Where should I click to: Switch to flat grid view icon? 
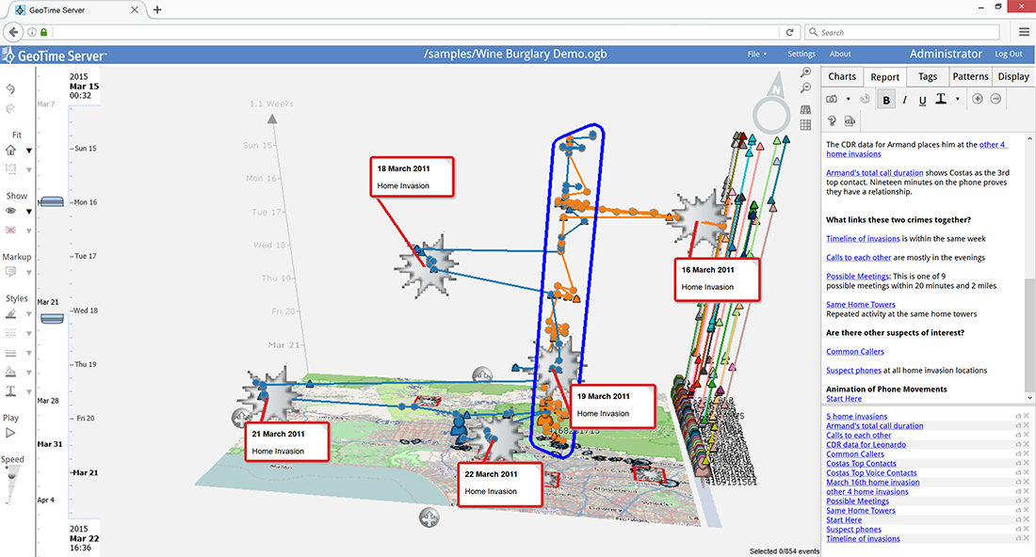coord(805,125)
